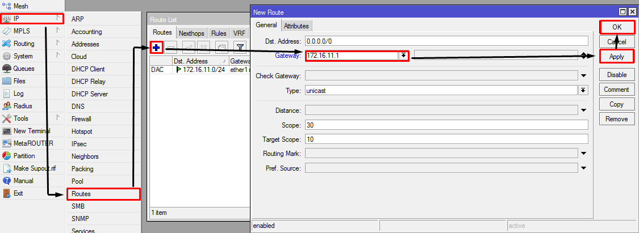Open Log from the sidebar

coord(32,94)
